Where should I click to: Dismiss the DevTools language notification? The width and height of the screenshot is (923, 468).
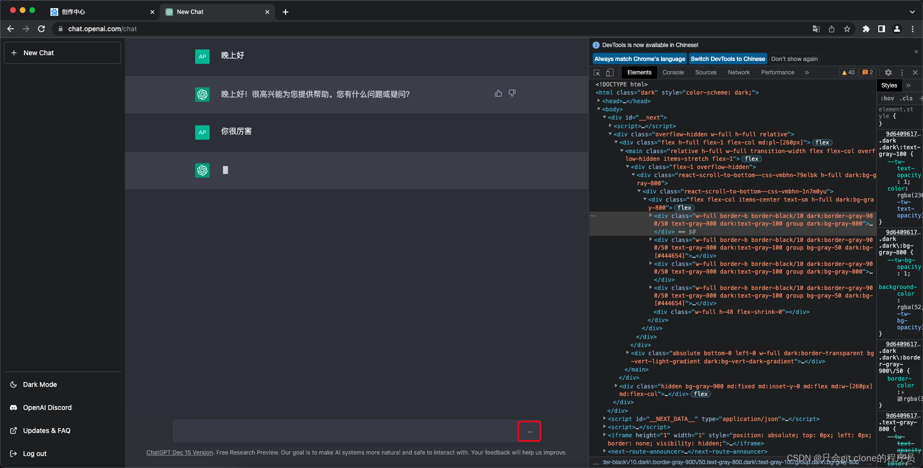pyautogui.click(x=916, y=51)
